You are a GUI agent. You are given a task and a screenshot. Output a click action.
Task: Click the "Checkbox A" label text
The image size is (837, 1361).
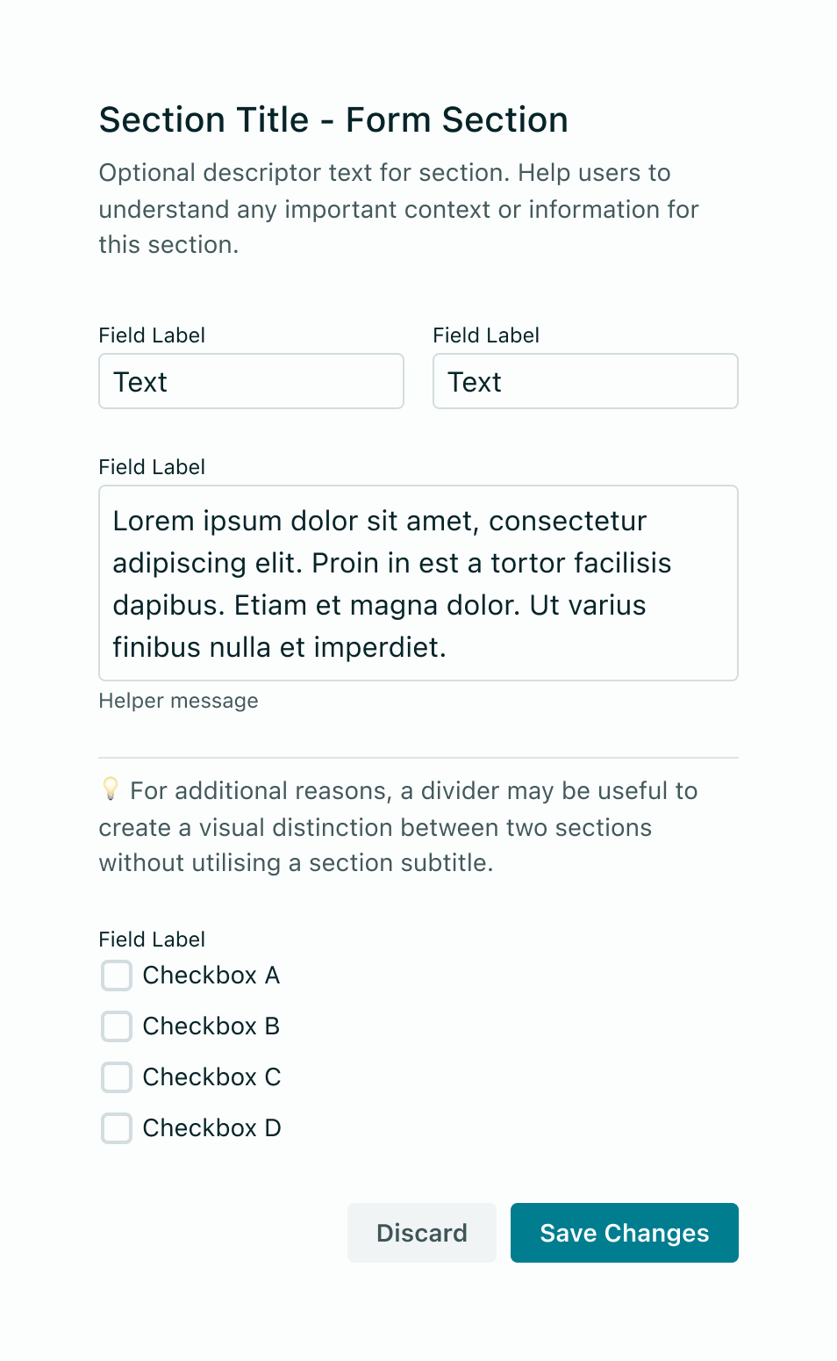coord(211,976)
